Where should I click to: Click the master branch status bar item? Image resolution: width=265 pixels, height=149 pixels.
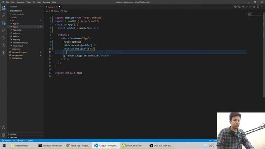[7, 141]
